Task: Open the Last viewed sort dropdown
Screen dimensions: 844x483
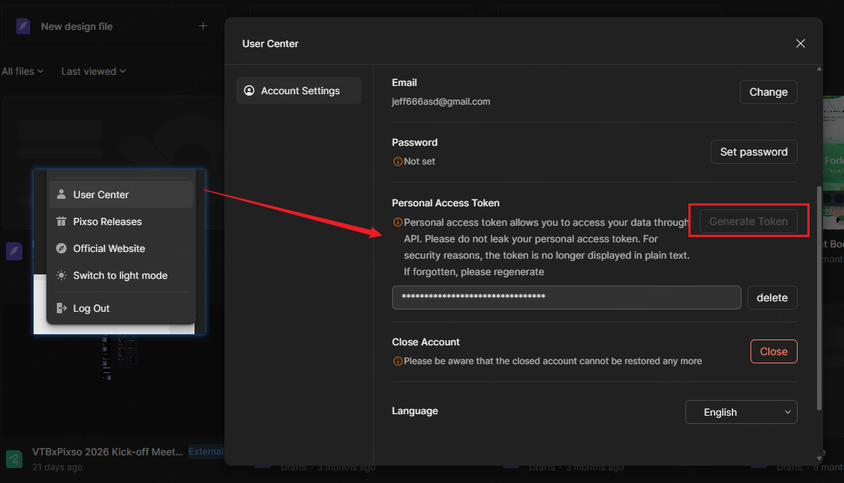Action: pyautogui.click(x=88, y=71)
